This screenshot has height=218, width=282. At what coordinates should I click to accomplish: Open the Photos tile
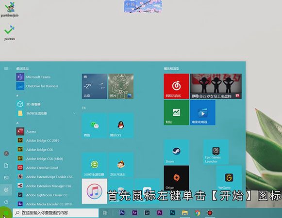pyautogui.click(x=121, y=86)
